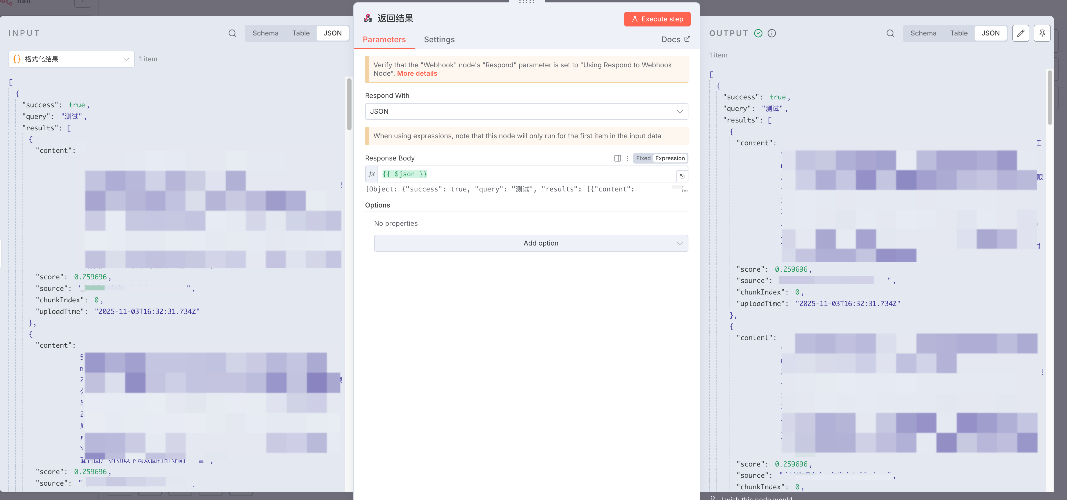The height and width of the screenshot is (500, 1067).
Task: Click the OUTPUT panel vertical scrollbar
Action: click(1050, 98)
